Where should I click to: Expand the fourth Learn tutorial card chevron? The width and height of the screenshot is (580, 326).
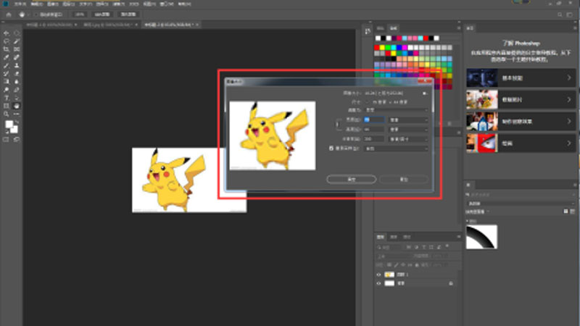[x=569, y=143]
